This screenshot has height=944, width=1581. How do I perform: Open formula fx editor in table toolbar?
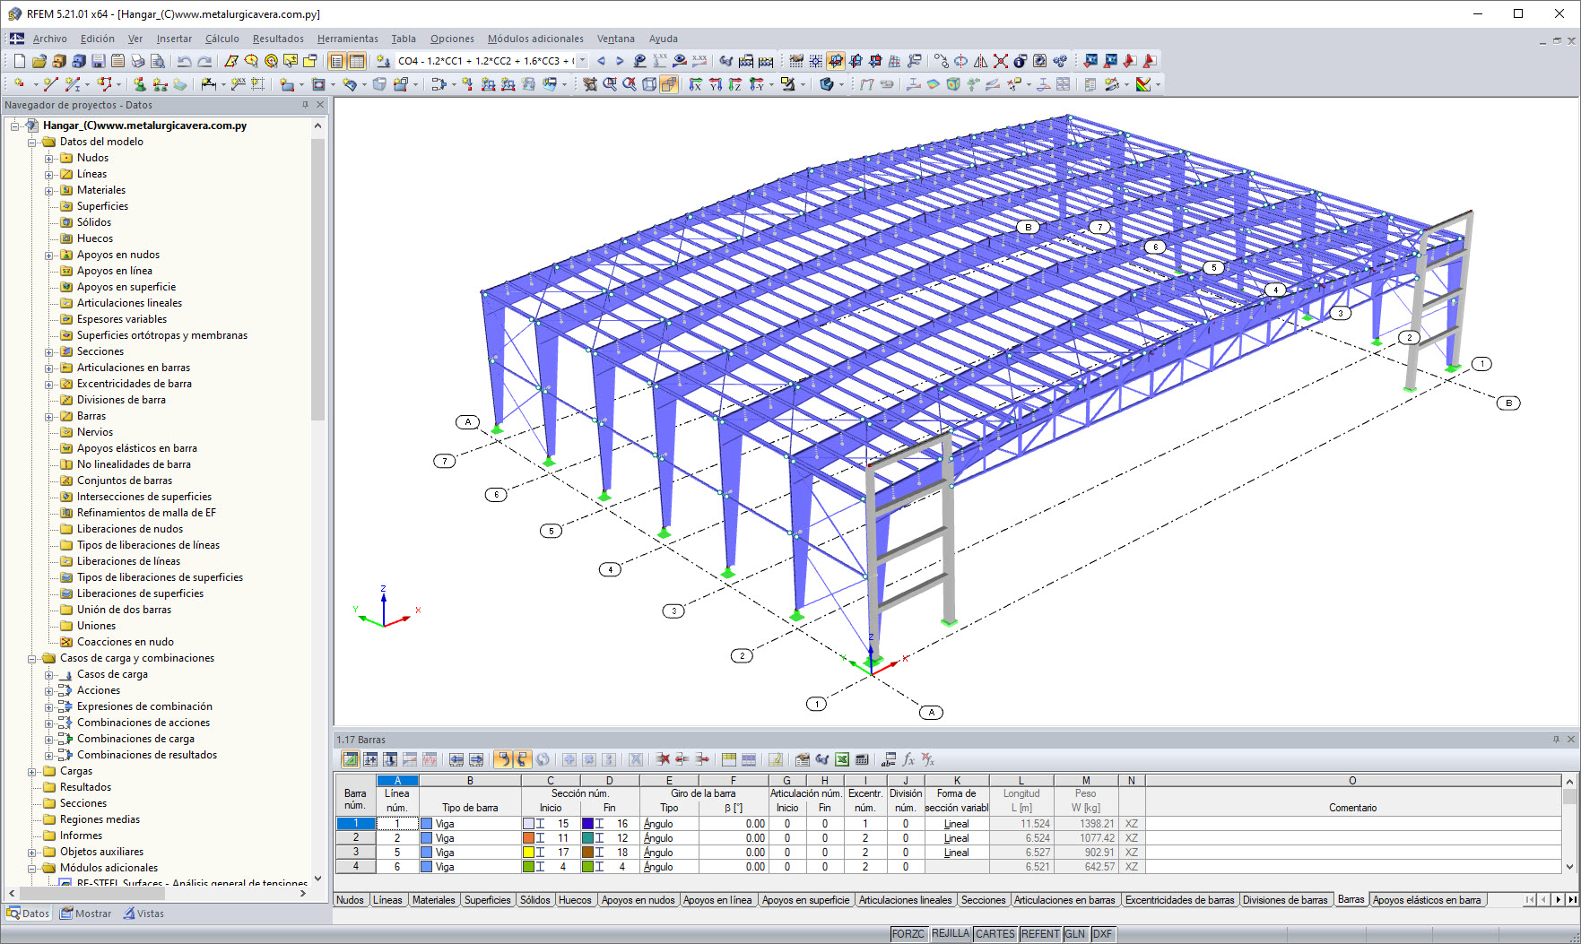point(908,759)
